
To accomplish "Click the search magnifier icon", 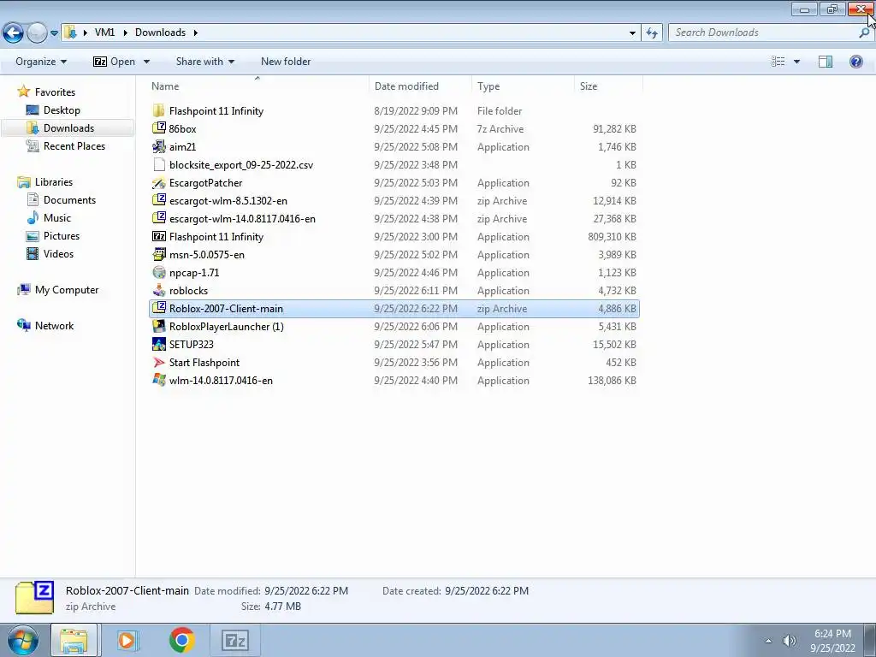I will click(x=864, y=33).
